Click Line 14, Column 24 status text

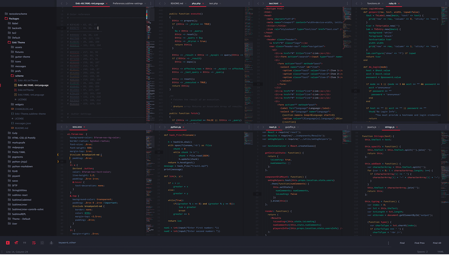pos(17,252)
